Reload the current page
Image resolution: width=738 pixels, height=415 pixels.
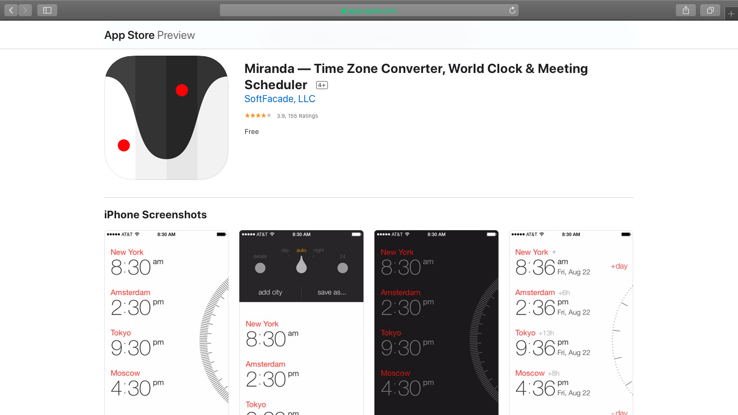pos(512,10)
